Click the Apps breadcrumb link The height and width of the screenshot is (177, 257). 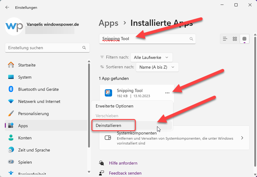click(108, 23)
